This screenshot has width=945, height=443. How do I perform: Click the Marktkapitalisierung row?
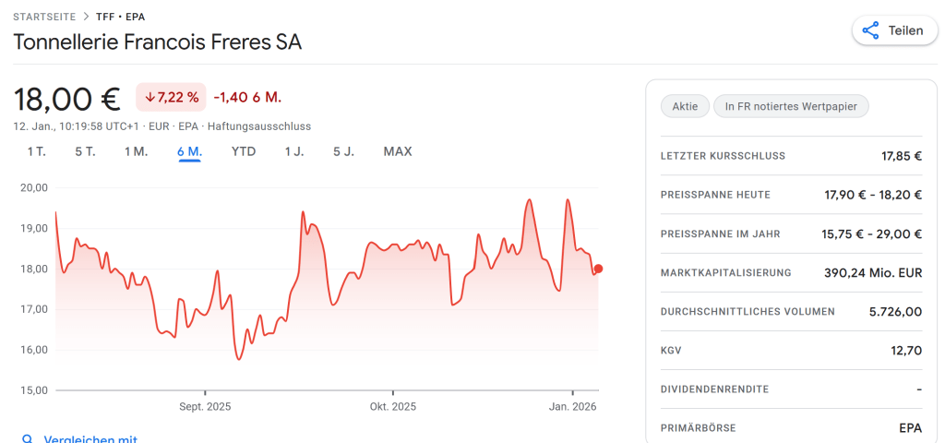click(x=791, y=273)
